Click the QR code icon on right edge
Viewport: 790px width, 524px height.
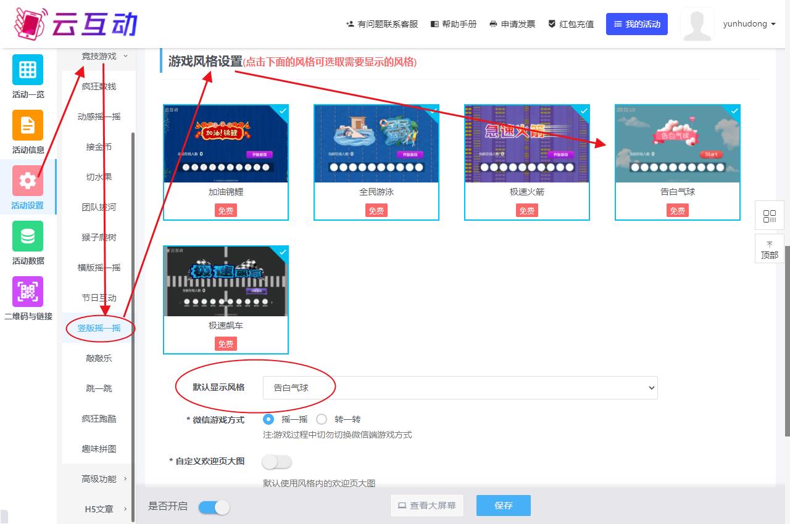(769, 216)
